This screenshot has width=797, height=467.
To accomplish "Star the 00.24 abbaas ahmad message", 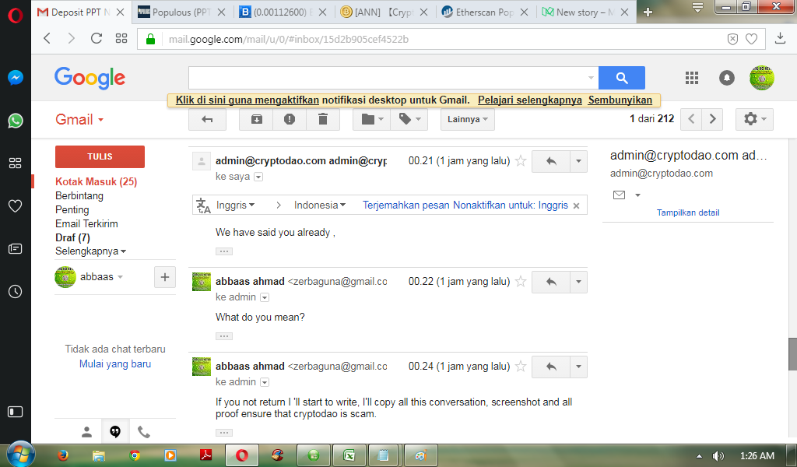I will pos(521,367).
